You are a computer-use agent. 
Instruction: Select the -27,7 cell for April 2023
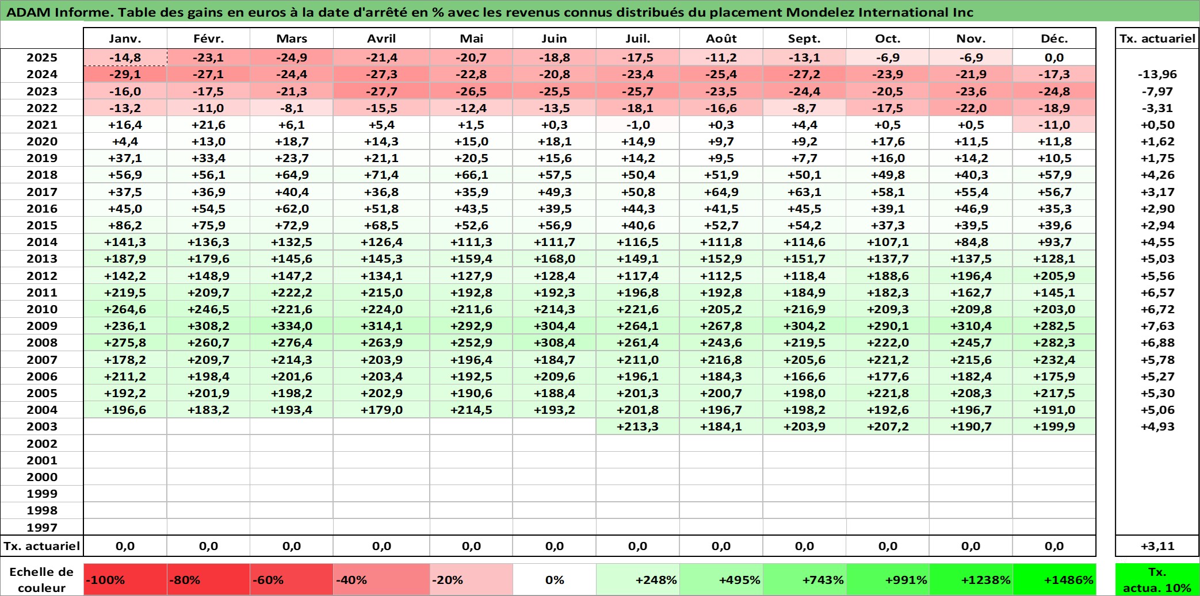[x=381, y=91]
